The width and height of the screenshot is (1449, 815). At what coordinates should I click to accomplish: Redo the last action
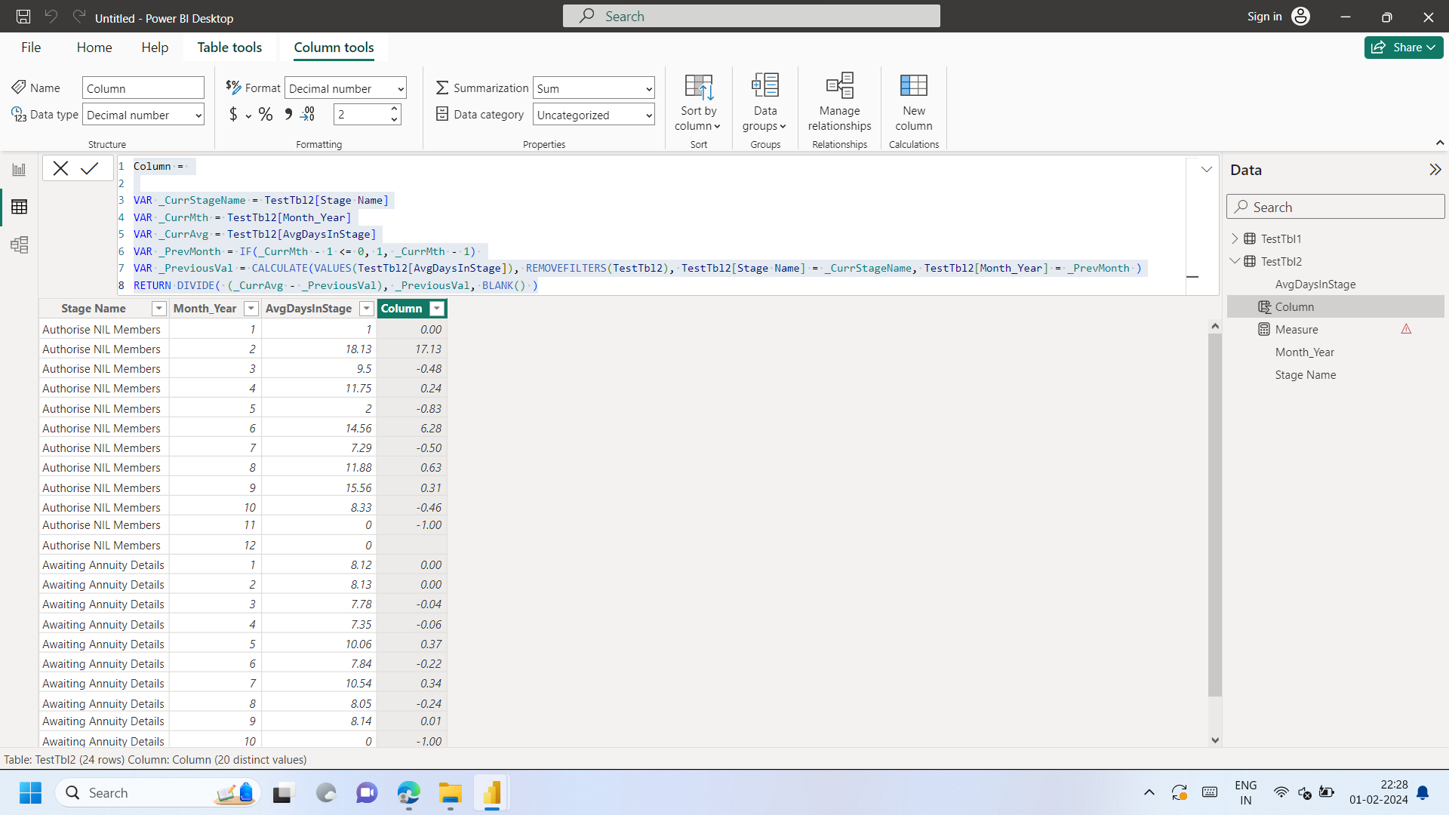coord(79,17)
